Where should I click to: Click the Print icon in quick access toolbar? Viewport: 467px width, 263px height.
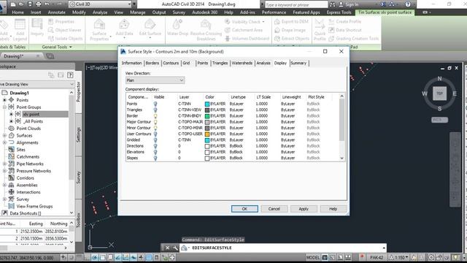(39, 4)
